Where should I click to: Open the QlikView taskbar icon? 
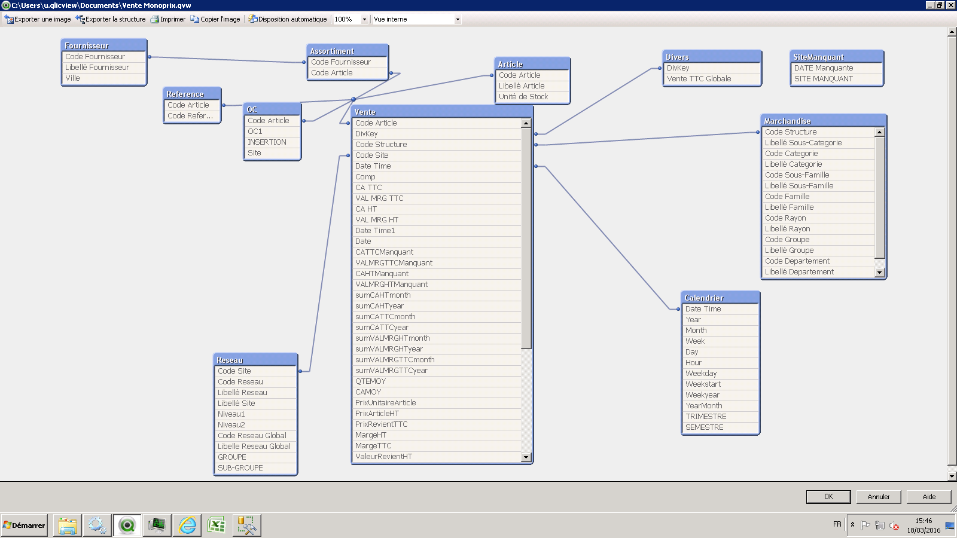127,525
